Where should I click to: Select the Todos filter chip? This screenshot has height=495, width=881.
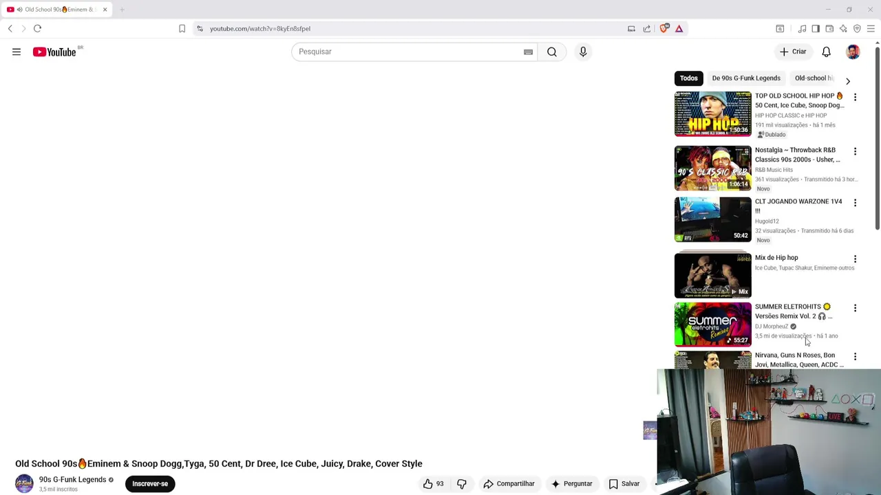click(689, 78)
